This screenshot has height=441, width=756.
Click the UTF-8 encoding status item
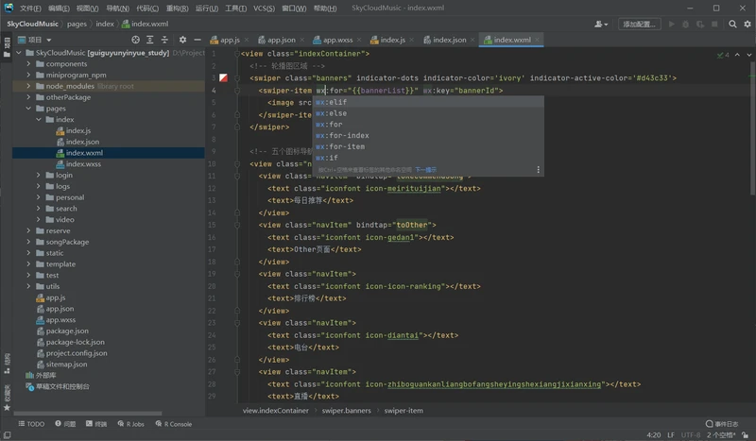tap(691, 434)
